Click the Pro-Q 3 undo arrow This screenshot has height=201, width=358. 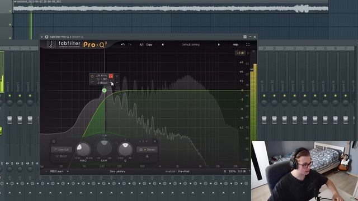123,45
